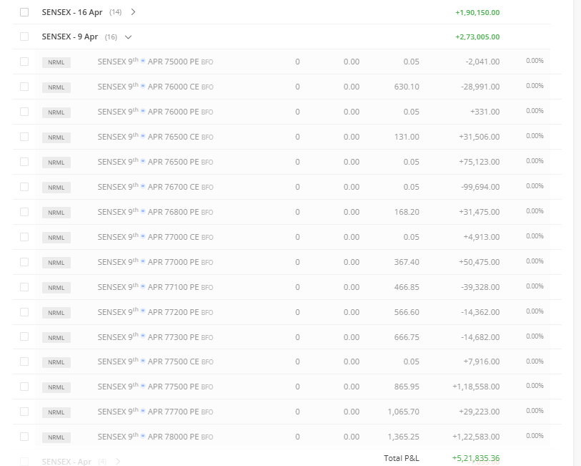The height and width of the screenshot is (466, 581).
Task: Click weekly expiry icon on 76000 CE row
Action: tap(143, 85)
